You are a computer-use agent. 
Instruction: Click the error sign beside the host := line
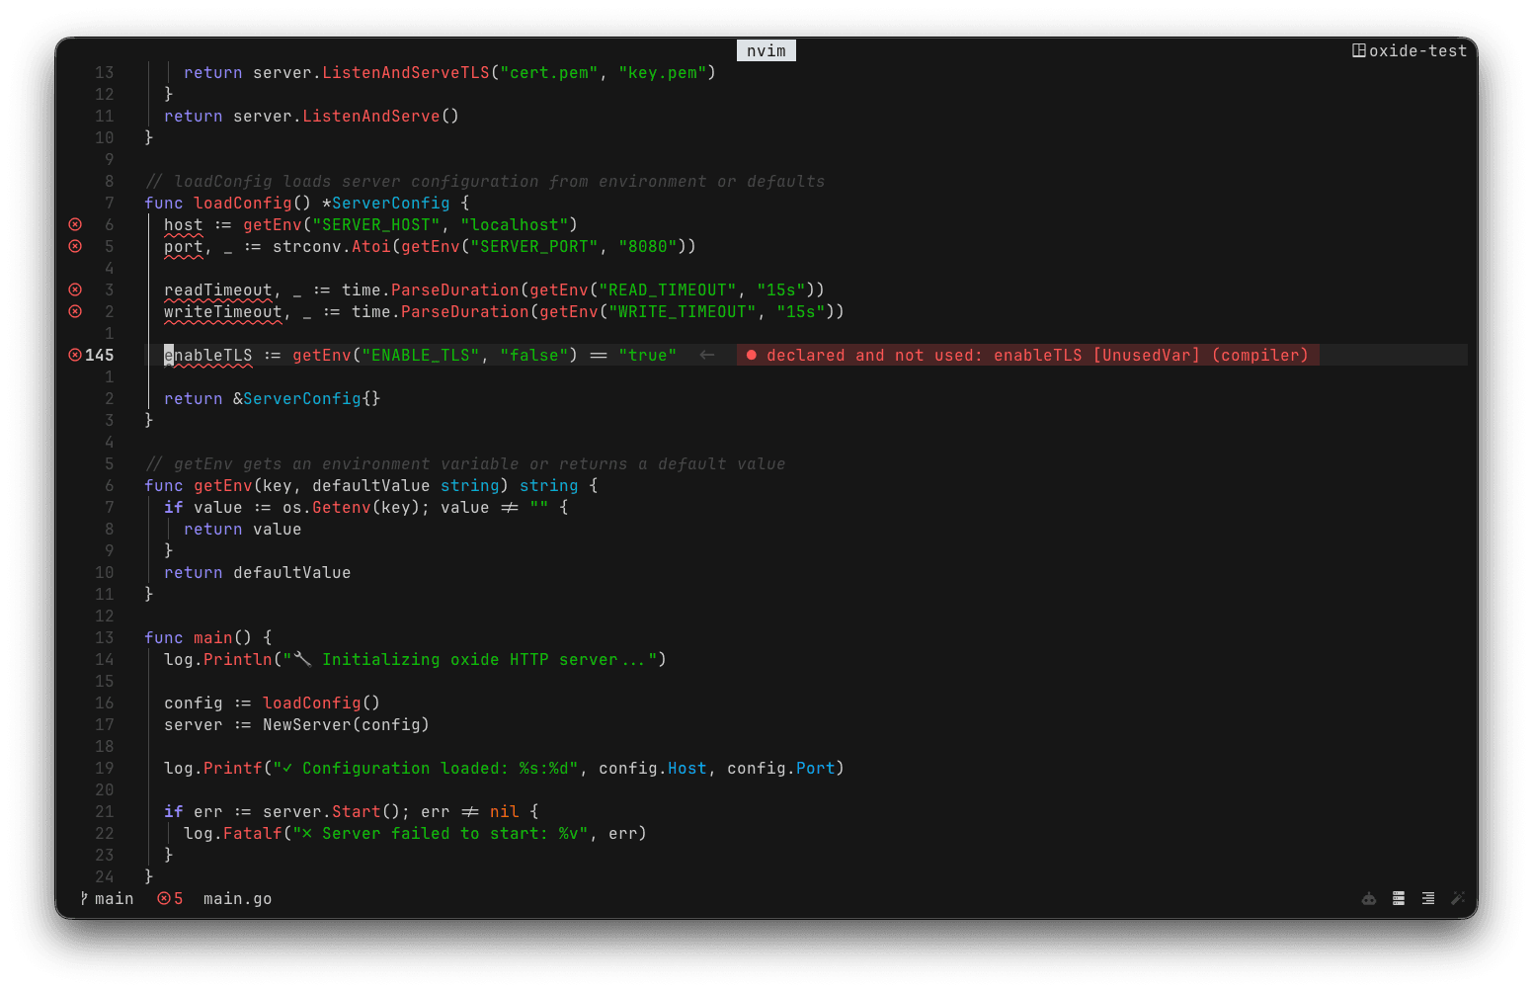[x=75, y=224]
